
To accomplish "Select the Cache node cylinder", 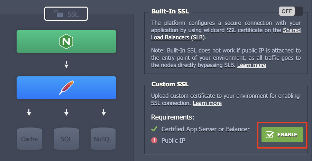I will tap(29, 139).
